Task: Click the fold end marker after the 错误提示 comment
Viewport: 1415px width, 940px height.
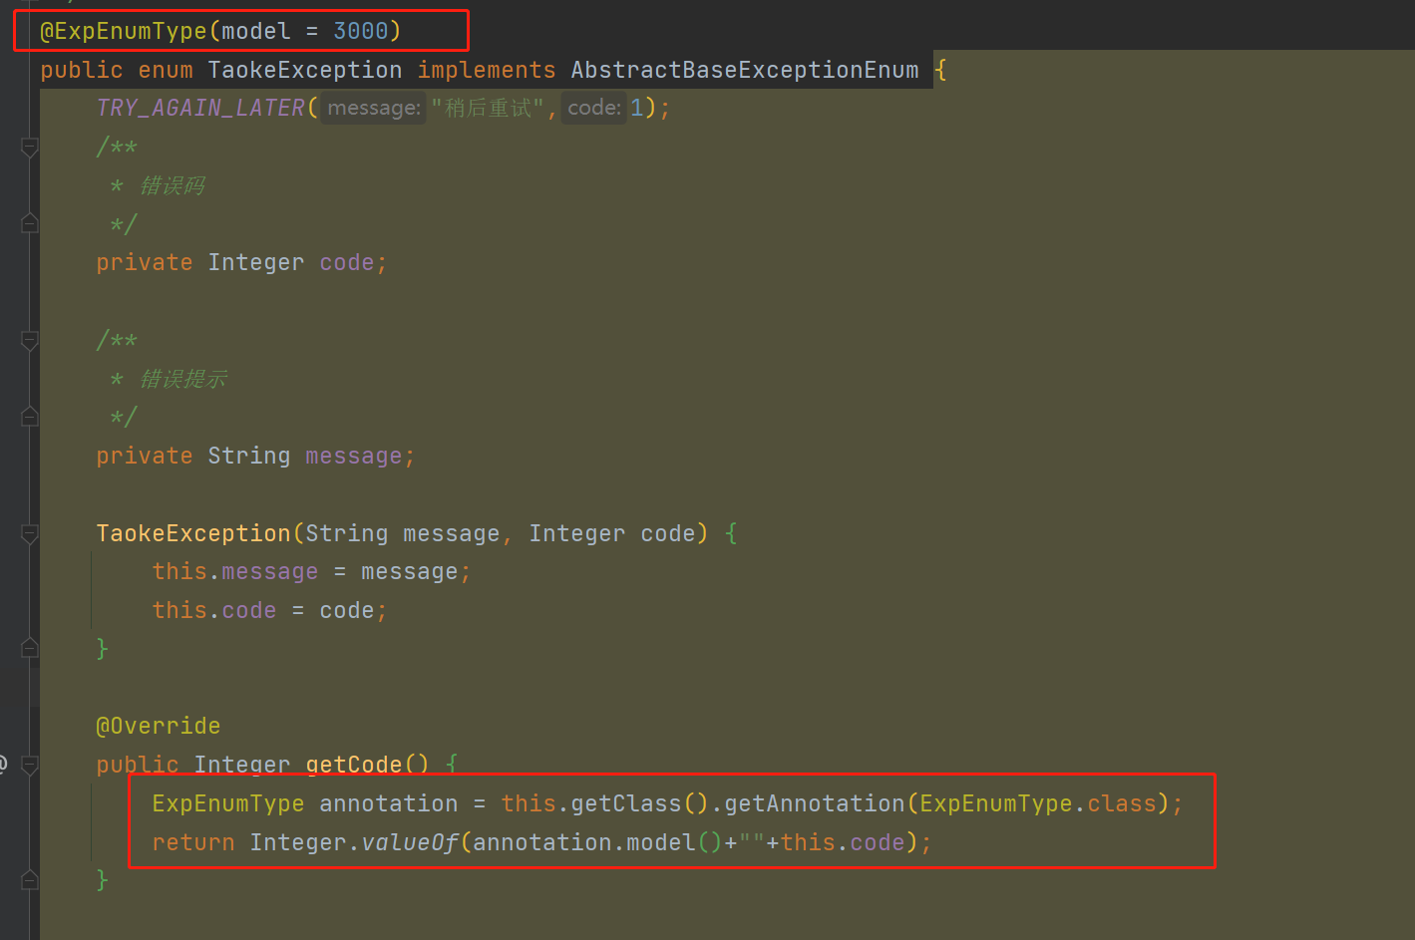Action: [30, 417]
